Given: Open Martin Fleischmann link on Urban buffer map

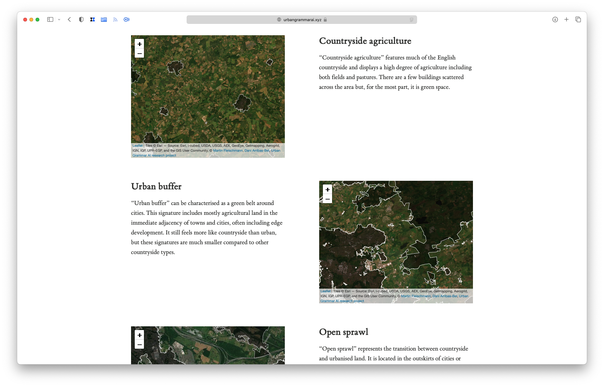Looking at the screenshot, I should [x=416, y=296].
